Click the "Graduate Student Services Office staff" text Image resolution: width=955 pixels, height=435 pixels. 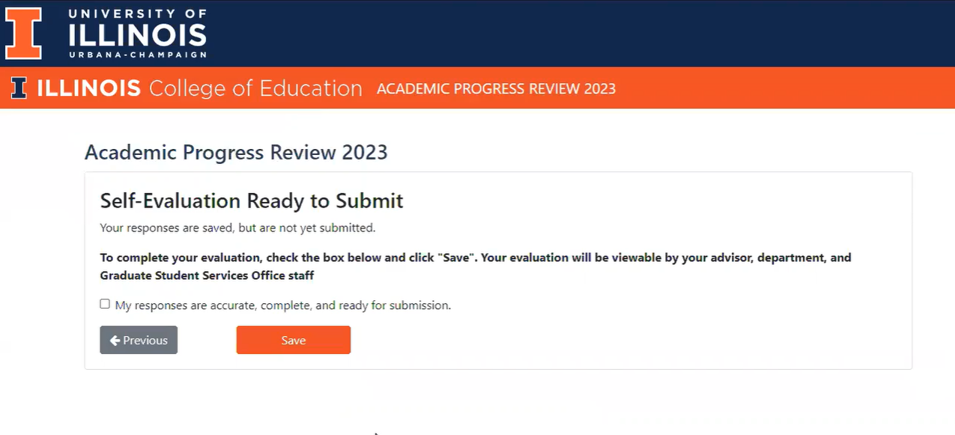[207, 276]
